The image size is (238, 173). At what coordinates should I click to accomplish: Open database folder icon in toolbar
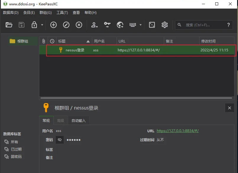(x=9, y=25)
